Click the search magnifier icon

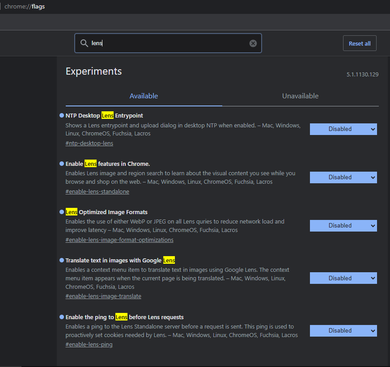pos(84,43)
